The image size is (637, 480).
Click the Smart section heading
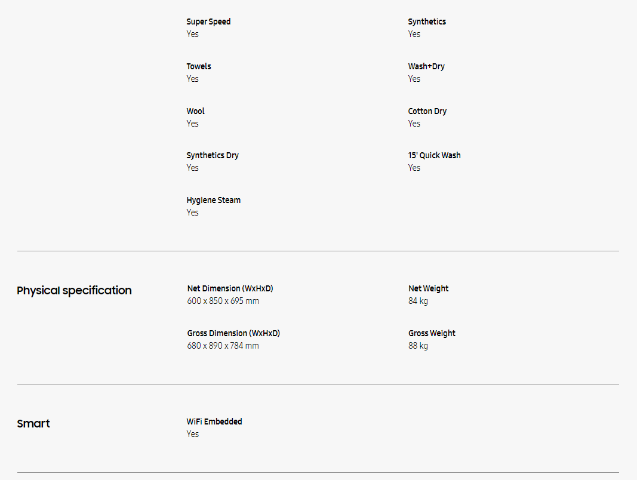(x=33, y=424)
